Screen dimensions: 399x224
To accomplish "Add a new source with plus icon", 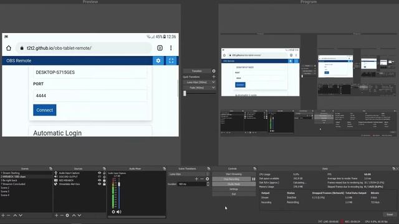I will point(56,215).
